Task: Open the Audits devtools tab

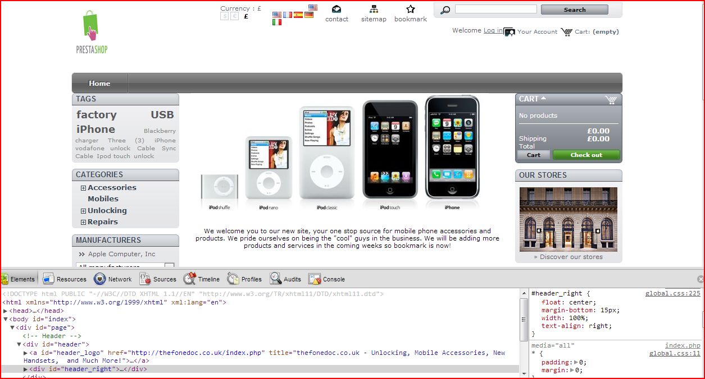Action: [x=285, y=279]
